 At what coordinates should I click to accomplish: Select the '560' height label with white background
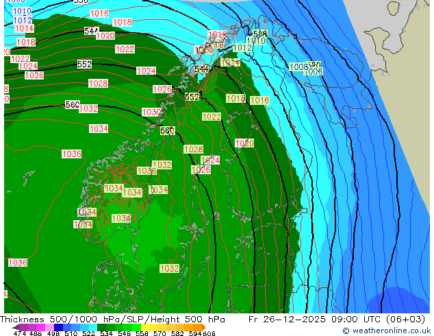pyautogui.click(x=73, y=104)
